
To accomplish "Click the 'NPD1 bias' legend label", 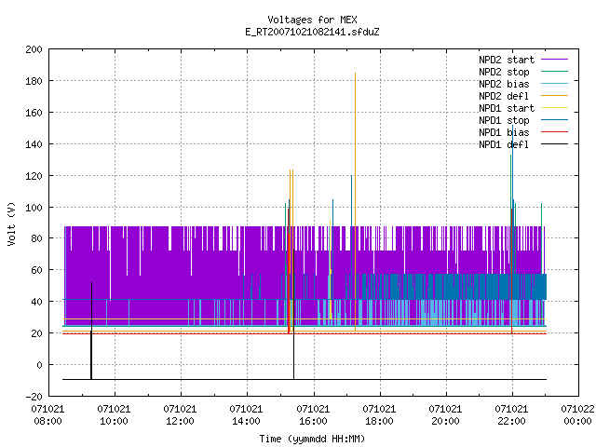I will coord(504,132).
